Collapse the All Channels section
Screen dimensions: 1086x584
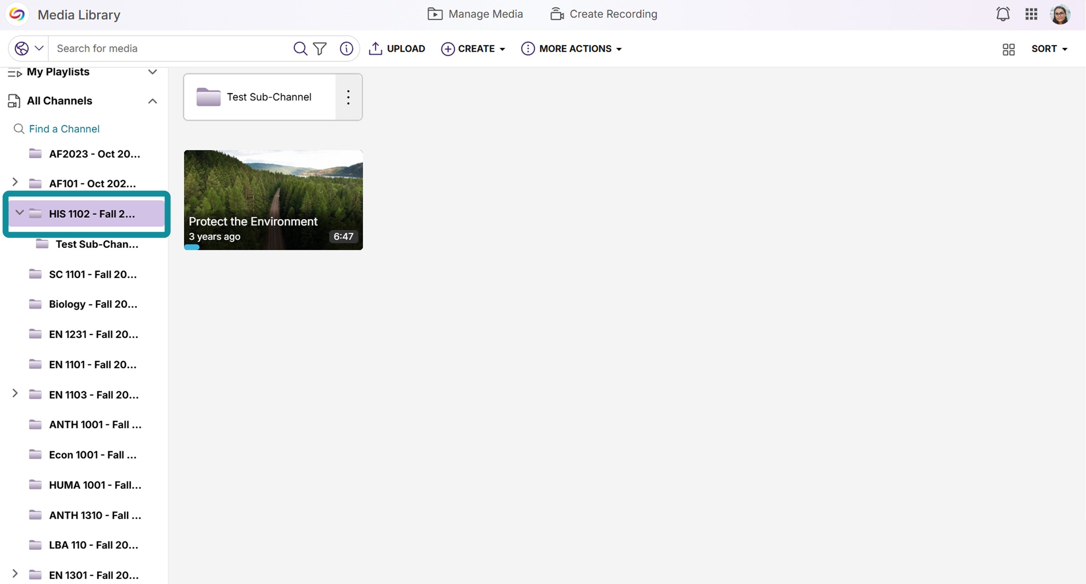(x=153, y=101)
